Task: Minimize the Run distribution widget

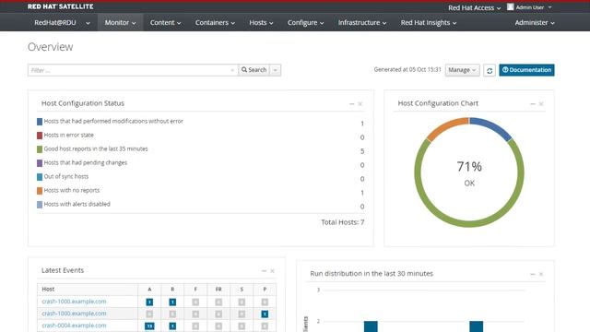Action: pyautogui.click(x=533, y=274)
